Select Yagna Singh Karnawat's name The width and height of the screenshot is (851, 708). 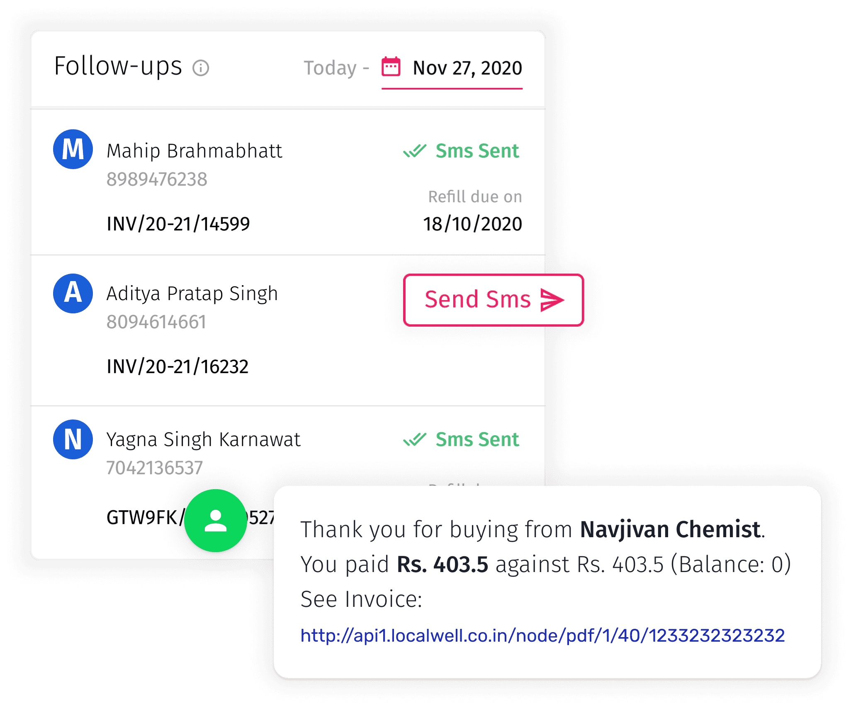point(203,439)
